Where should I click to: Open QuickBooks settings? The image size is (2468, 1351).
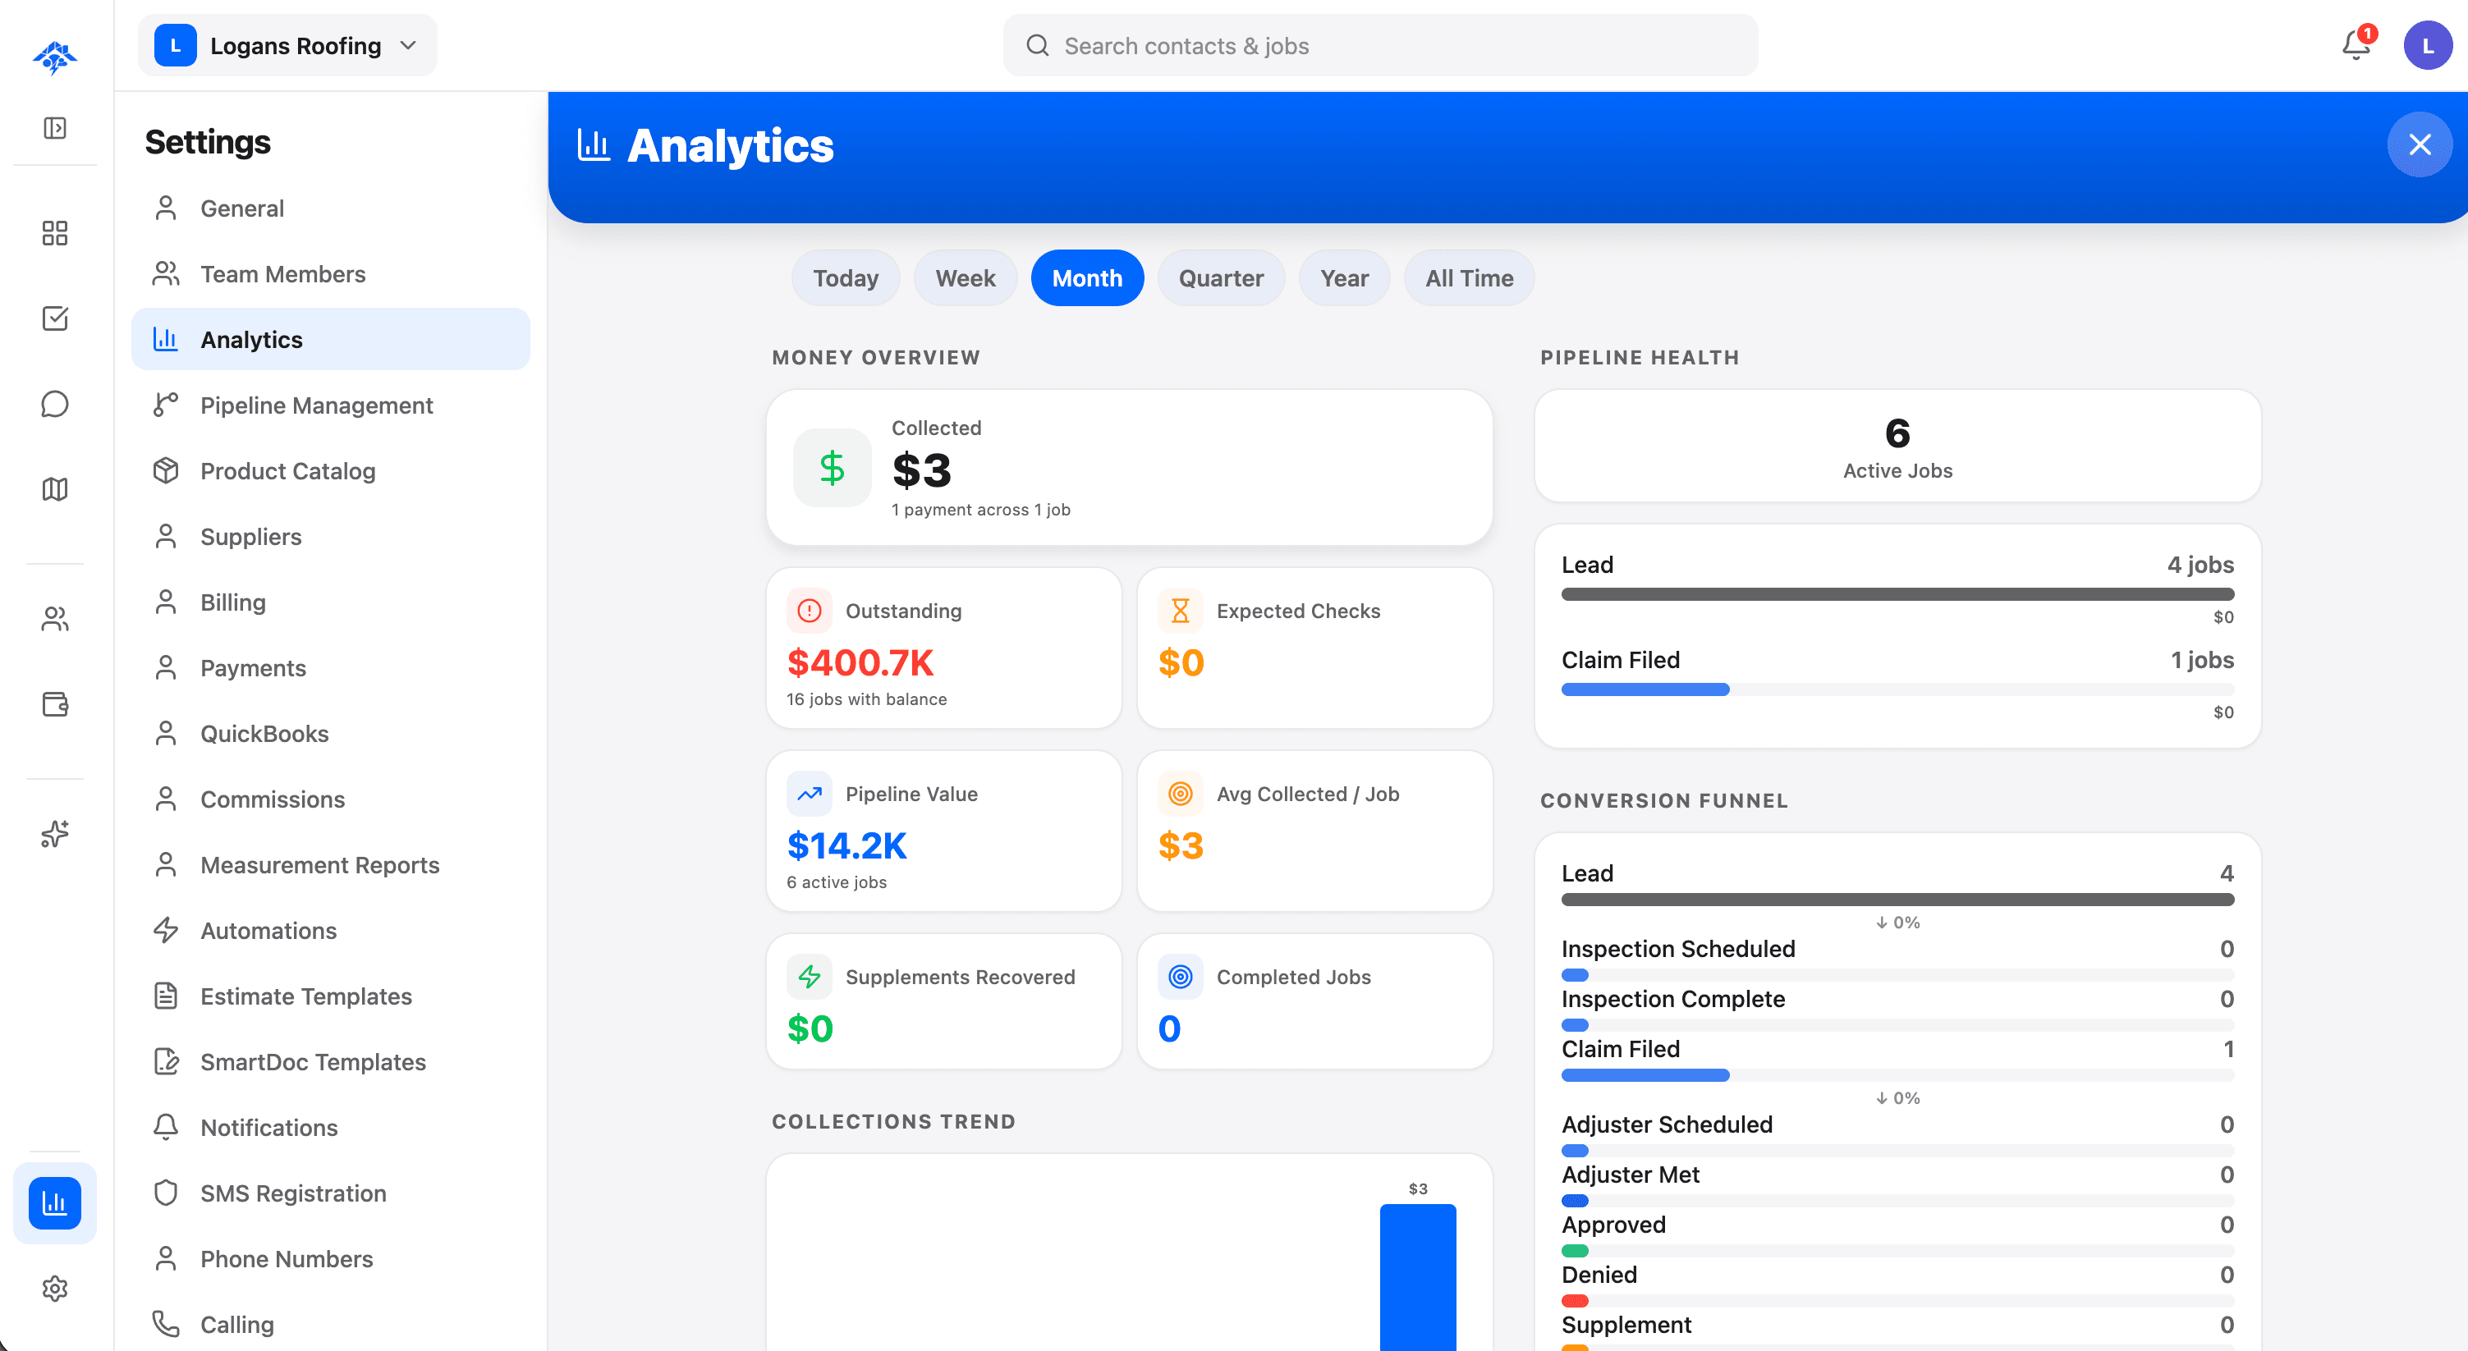[331, 734]
